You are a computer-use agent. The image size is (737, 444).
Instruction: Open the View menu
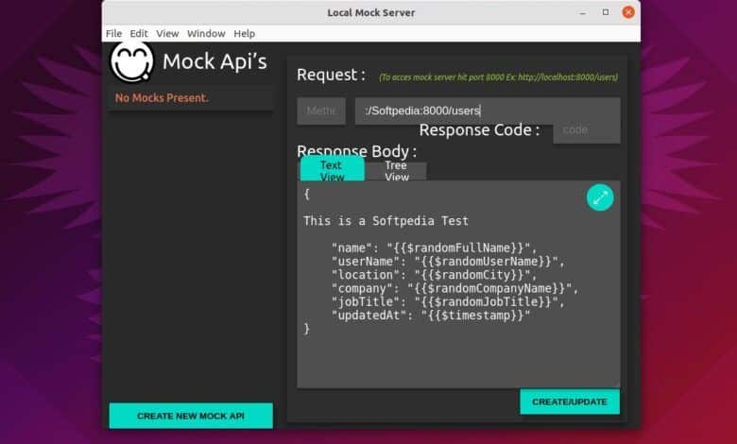167,33
